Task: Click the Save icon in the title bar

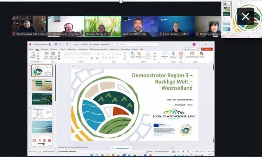Action: 56,44
